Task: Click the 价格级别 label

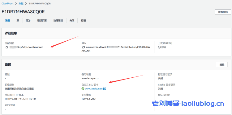Action: [x=10, y=84]
